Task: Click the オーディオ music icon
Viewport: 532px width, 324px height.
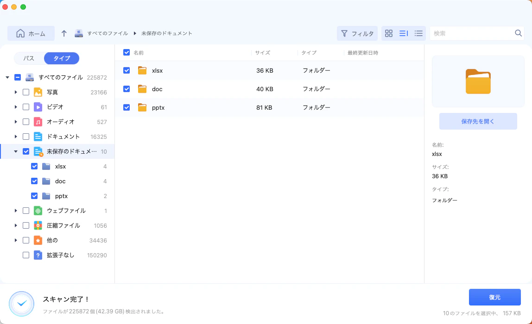Action: coord(38,122)
